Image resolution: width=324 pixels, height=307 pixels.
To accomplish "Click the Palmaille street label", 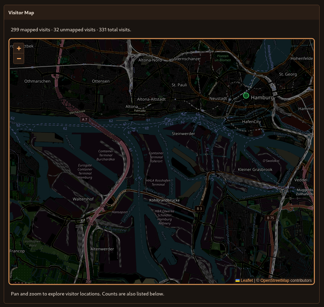I will pyautogui.click(x=140, y=110).
